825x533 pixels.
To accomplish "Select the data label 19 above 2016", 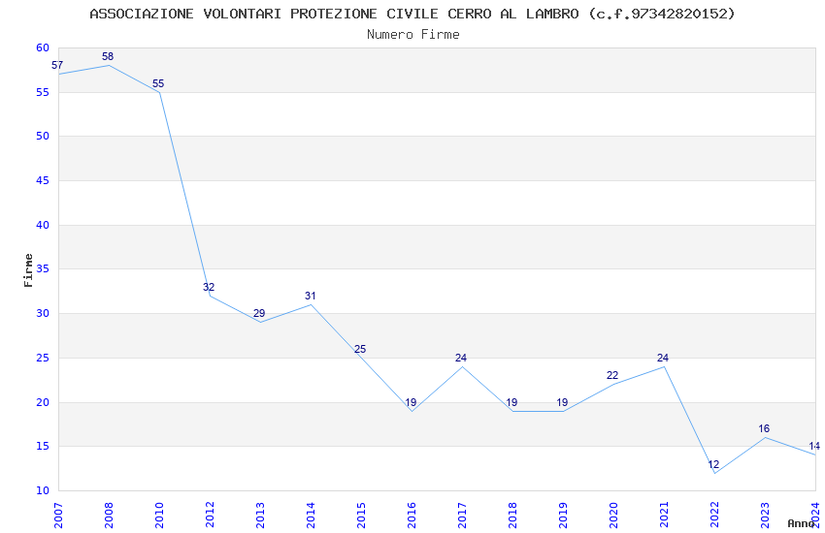I will point(411,402).
